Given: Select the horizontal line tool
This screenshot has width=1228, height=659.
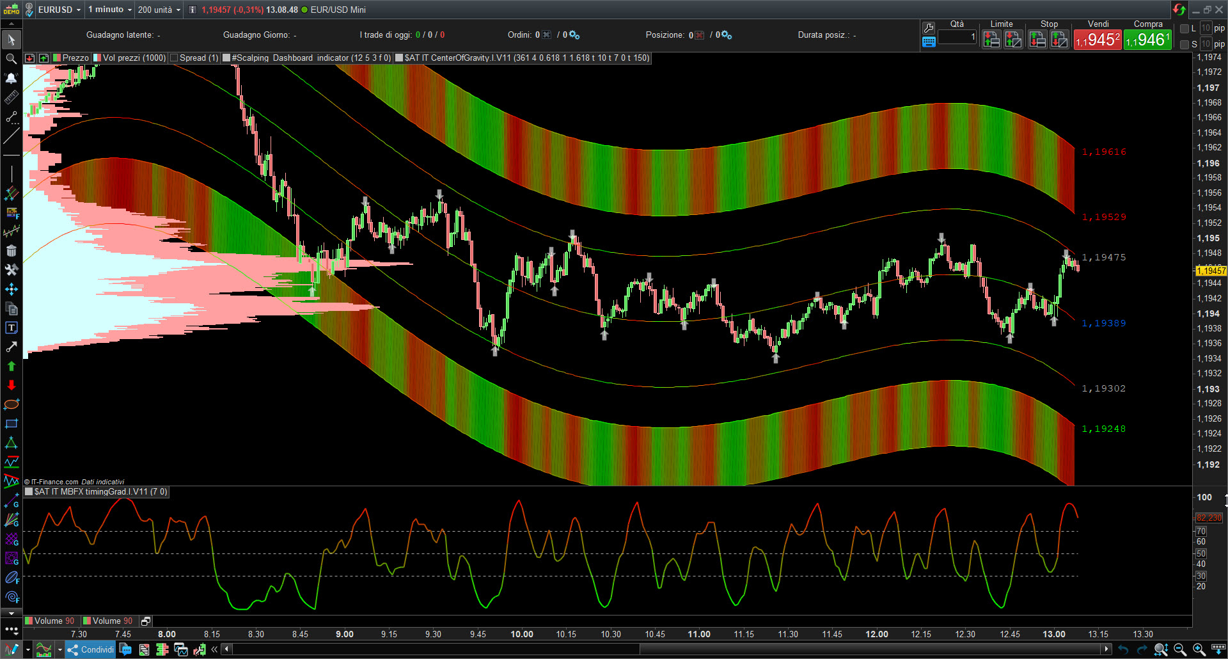Looking at the screenshot, I should coord(11,155).
